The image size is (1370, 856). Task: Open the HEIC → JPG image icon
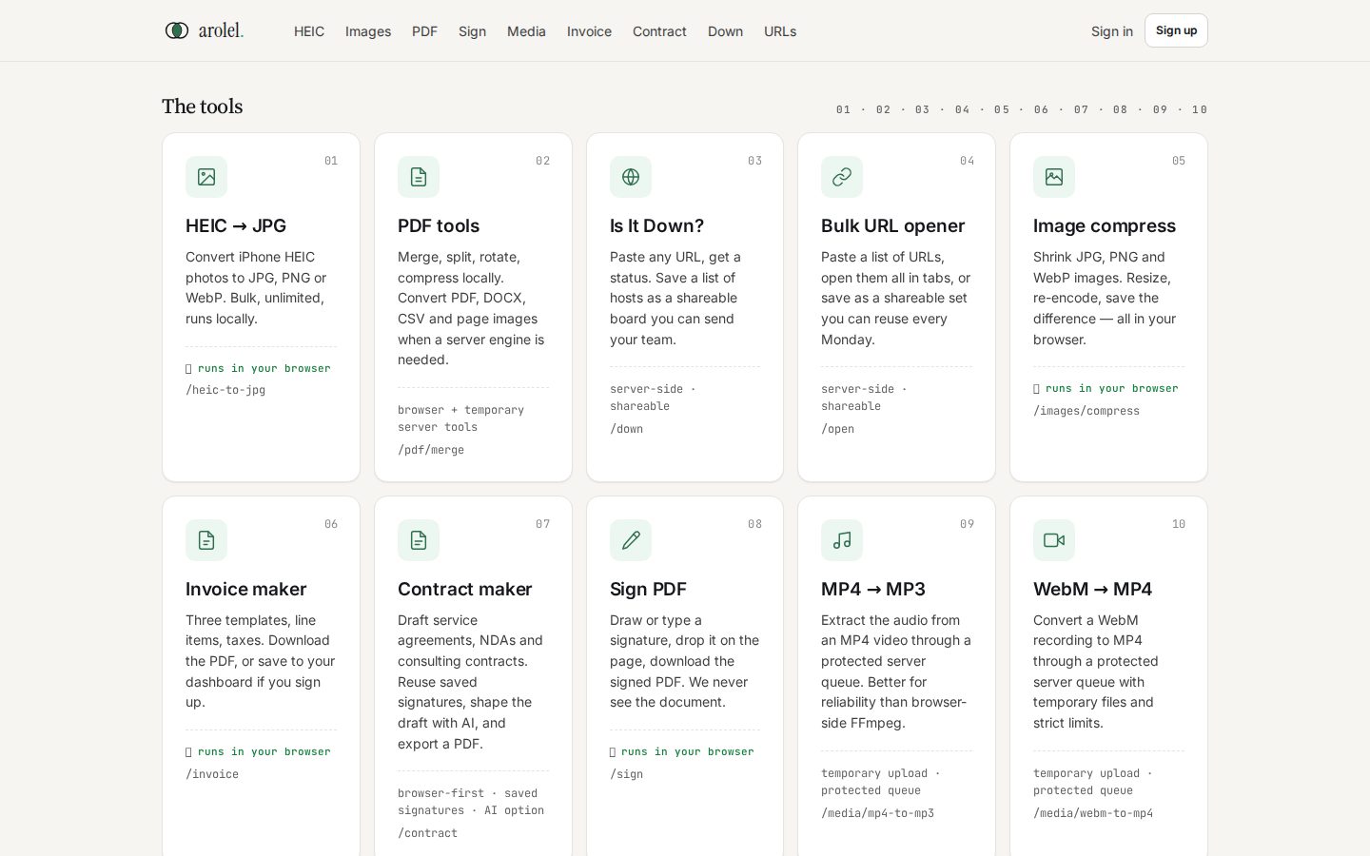[x=206, y=177]
